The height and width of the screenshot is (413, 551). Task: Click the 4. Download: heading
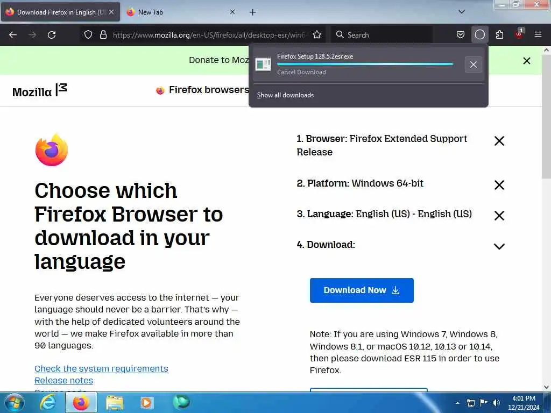click(326, 245)
